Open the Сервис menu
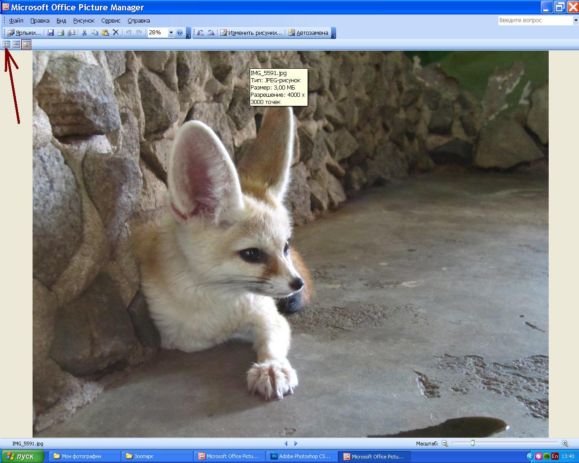Viewport: 579px width, 463px height. coord(111,21)
